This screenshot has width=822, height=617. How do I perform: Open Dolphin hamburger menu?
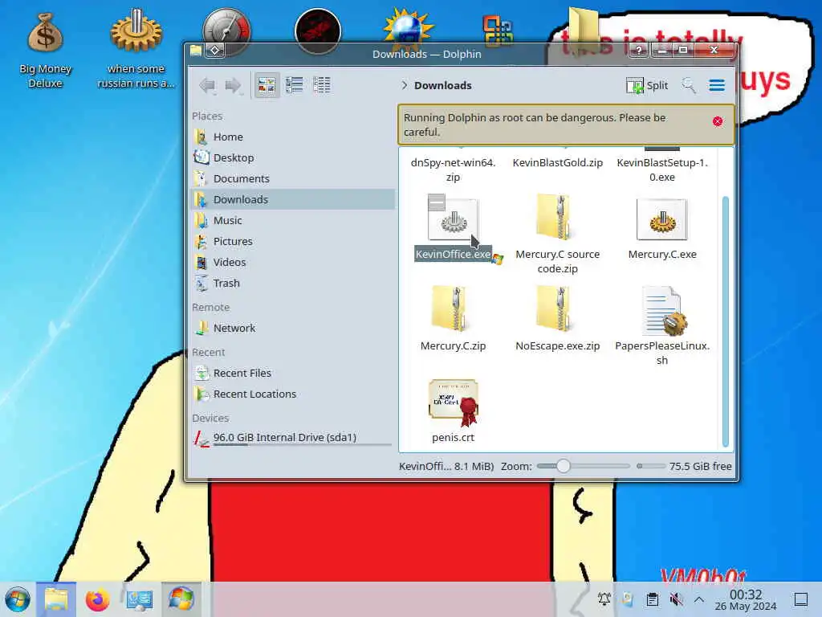[717, 85]
